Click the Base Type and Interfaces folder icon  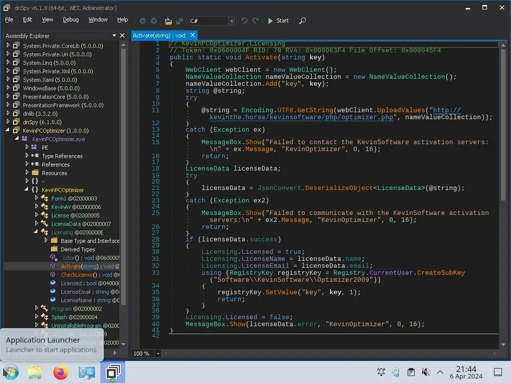pyautogui.click(x=54, y=240)
